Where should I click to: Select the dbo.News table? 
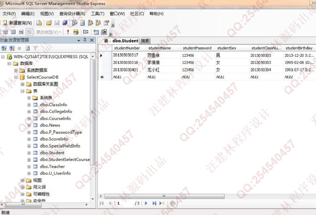pyautogui.click(x=50, y=125)
